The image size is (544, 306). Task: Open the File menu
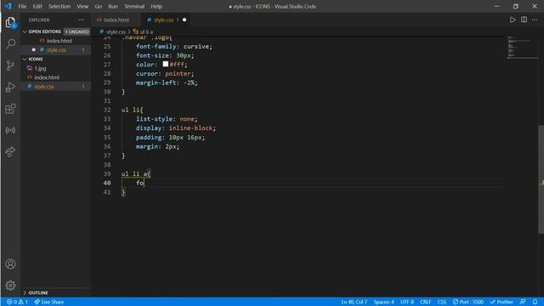coord(22,6)
